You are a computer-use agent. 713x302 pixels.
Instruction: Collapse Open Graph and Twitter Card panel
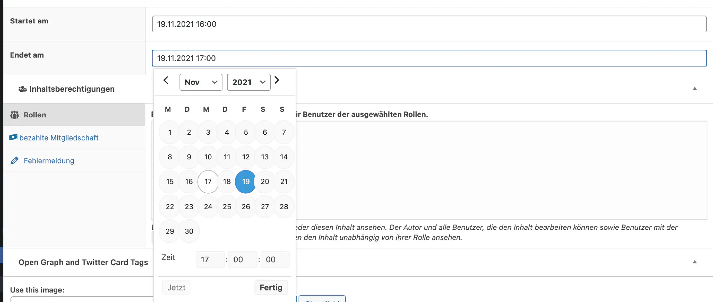click(694, 262)
